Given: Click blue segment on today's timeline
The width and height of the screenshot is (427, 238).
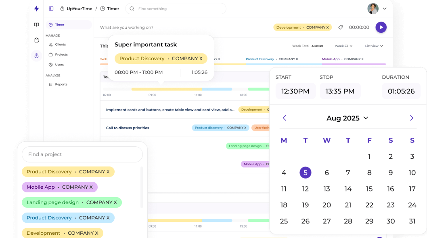Looking at the screenshot, I should pyautogui.click(x=217, y=89).
